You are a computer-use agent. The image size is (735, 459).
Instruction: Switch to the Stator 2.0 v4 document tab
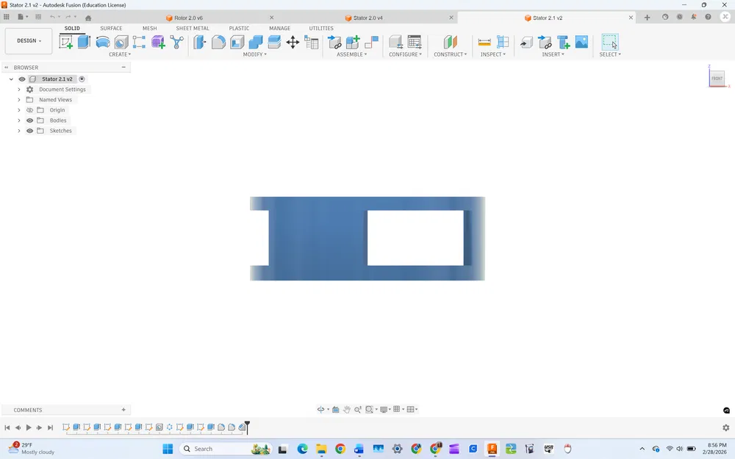[x=367, y=18]
